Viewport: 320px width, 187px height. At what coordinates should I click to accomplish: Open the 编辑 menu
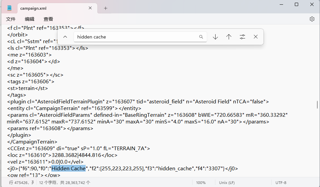tap(30, 19)
